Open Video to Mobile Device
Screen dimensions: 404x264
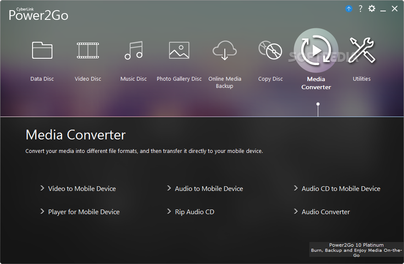click(82, 188)
